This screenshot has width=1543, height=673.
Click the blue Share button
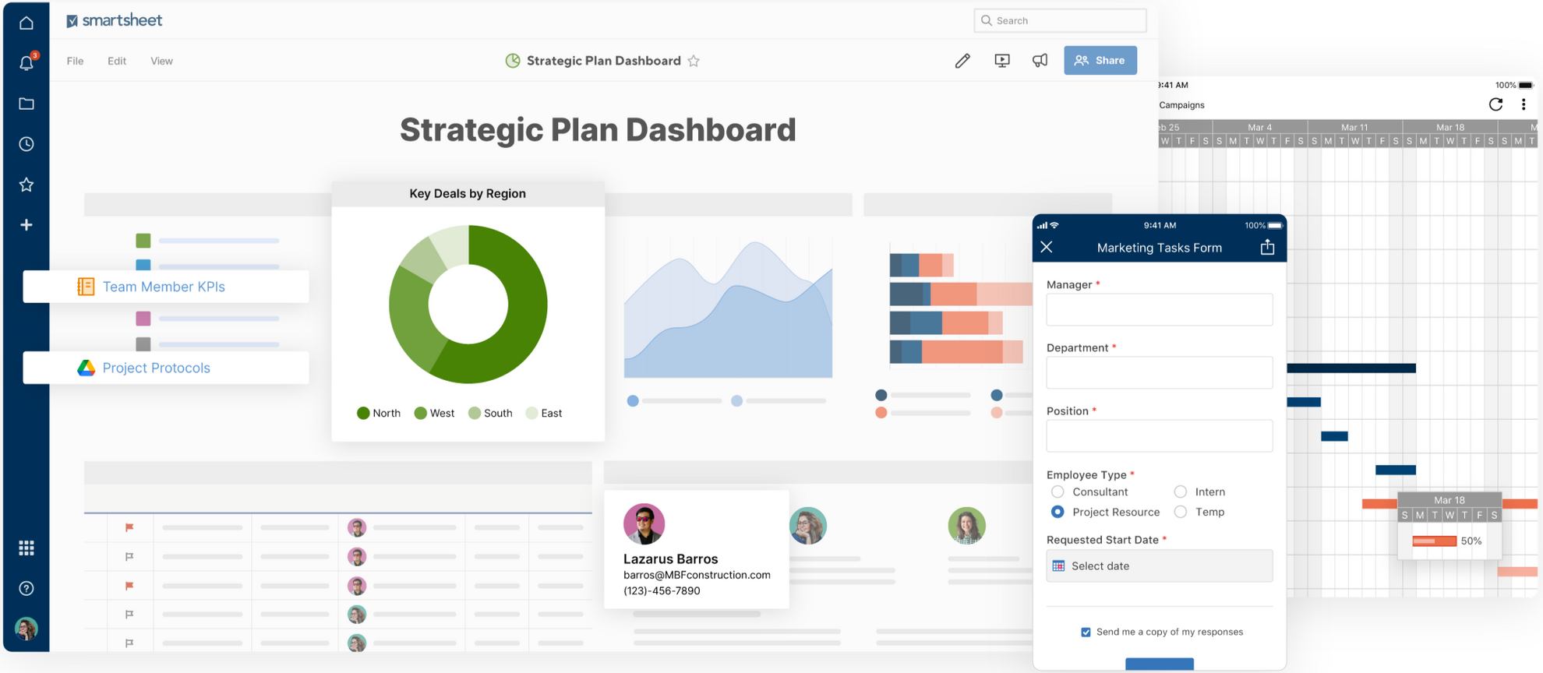(1100, 61)
